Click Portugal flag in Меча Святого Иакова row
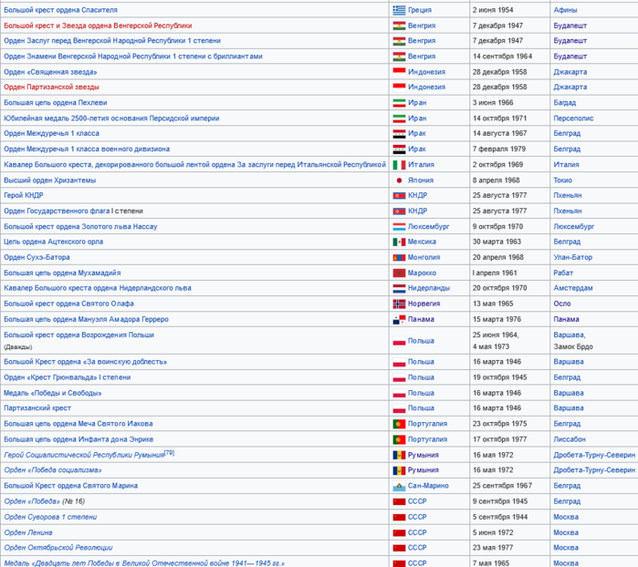Image resolution: width=638 pixels, height=567 pixels. (x=399, y=424)
